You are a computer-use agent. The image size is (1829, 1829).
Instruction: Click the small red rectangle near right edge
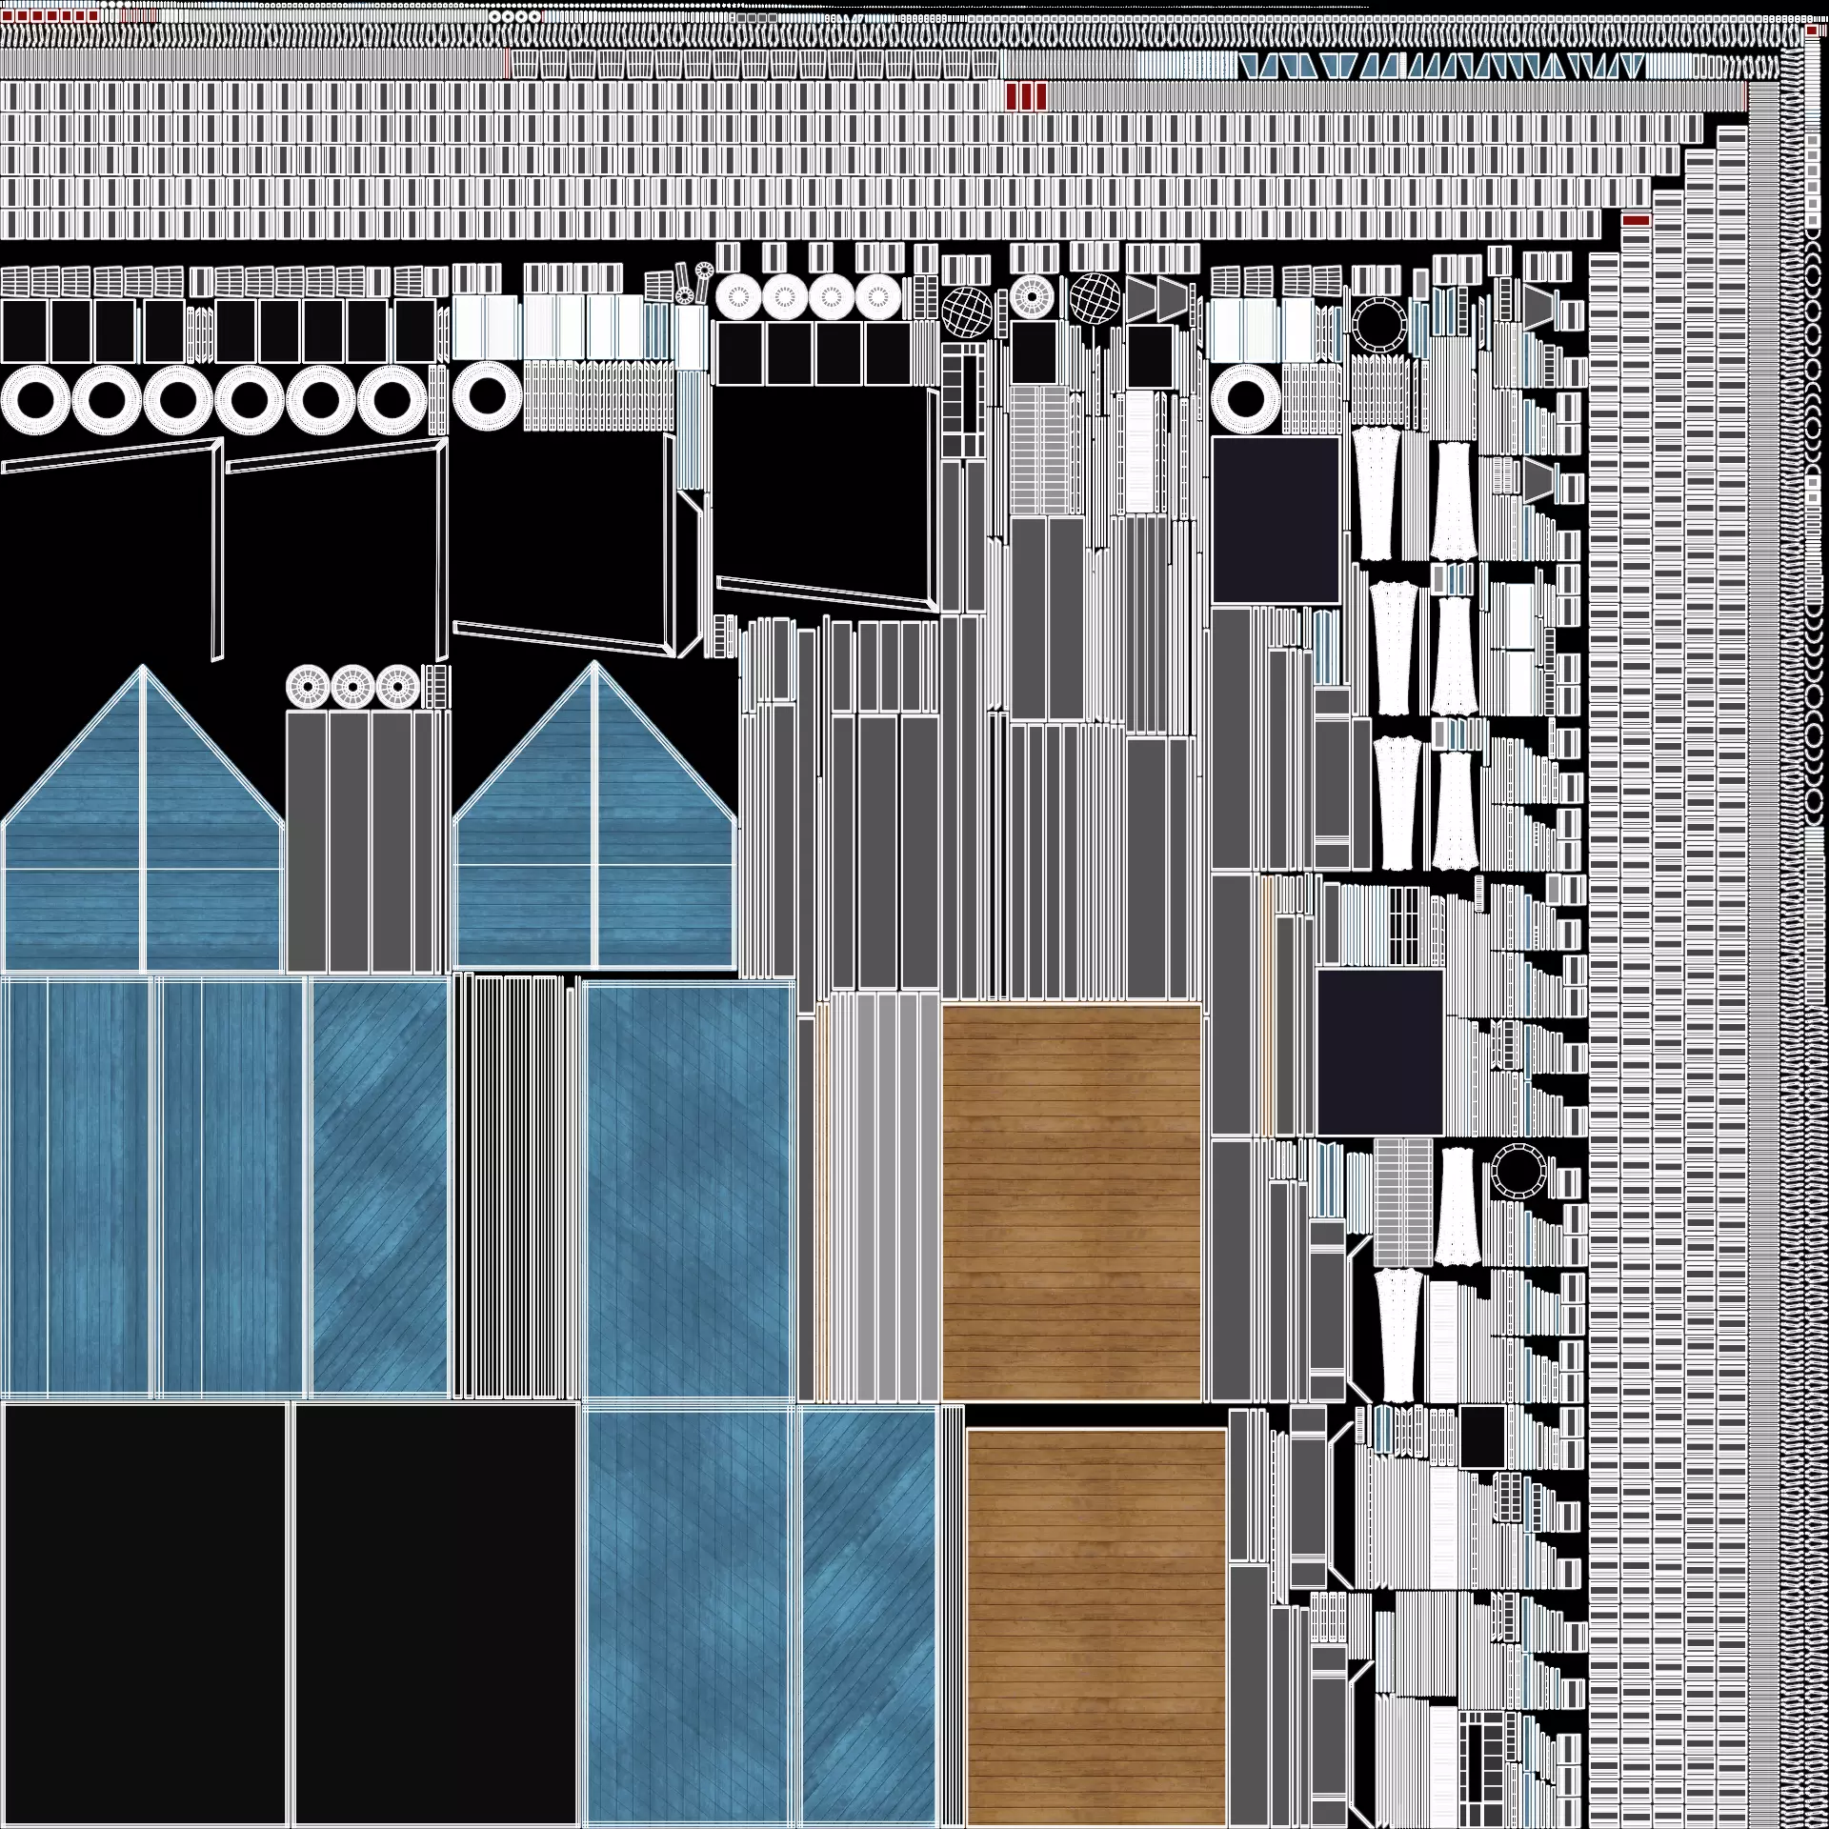1636,220
